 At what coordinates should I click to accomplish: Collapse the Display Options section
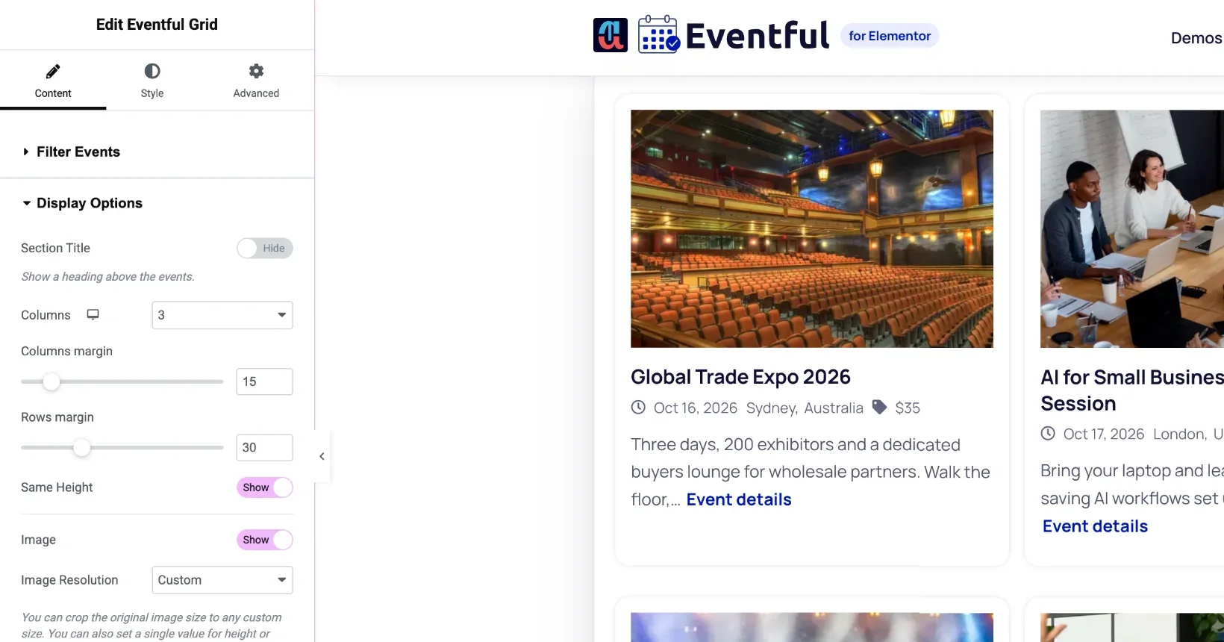coord(157,203)
